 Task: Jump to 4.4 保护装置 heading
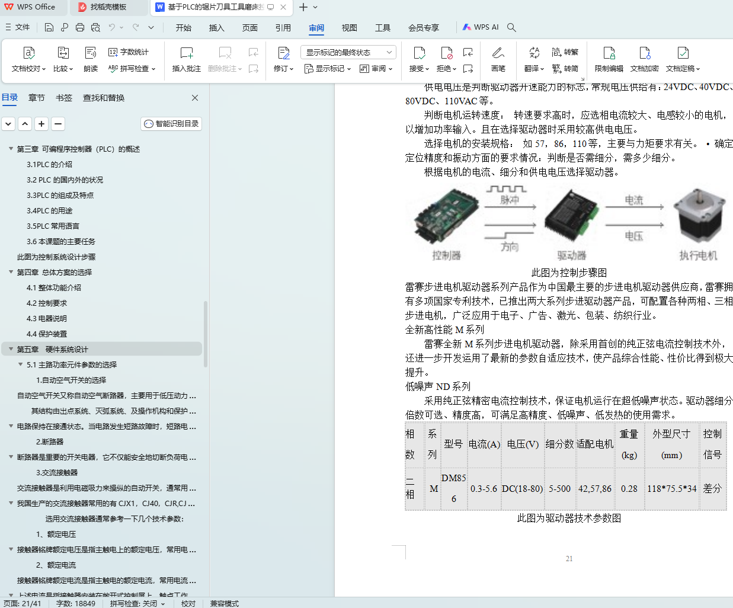47,334
